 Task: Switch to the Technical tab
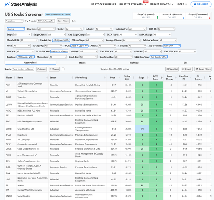tap(134, 63)
